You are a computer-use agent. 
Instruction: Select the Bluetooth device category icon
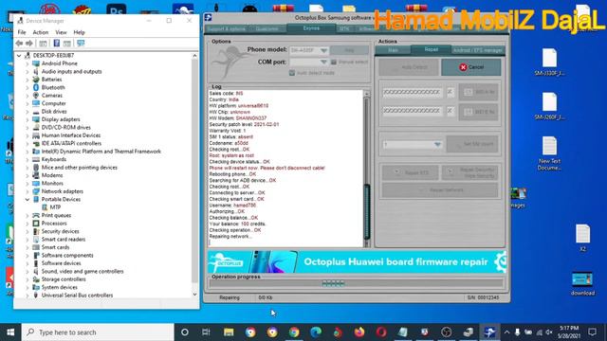pyautogui.click(x=36, y=87)
